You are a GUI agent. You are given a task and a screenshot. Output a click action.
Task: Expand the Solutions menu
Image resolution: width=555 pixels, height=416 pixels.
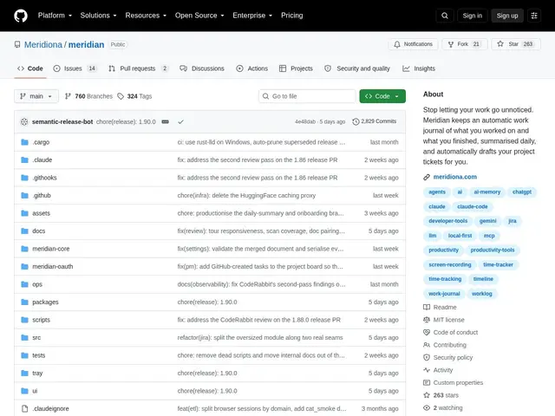(x=98, y=16)
